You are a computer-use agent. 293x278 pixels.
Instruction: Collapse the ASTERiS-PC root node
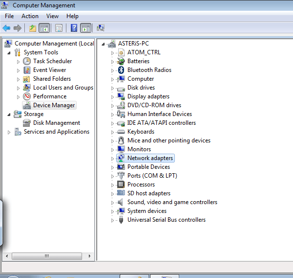(103, 44)
